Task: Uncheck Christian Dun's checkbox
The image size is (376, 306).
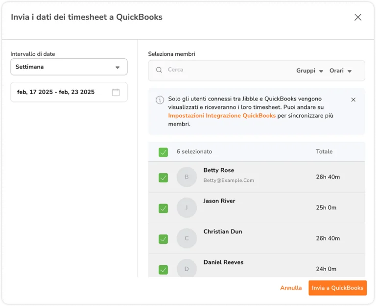Action: [x=164, y=239]
